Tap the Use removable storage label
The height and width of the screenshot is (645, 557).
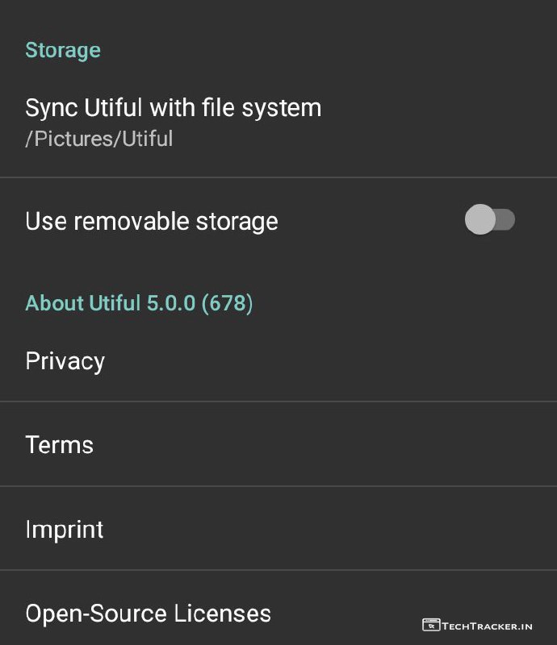pyautogui.click(x=151, y=221)
